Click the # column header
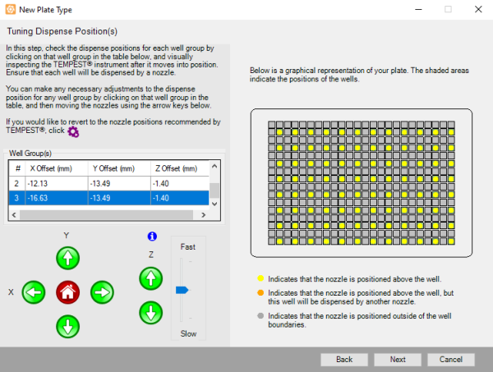 [17, 168]
